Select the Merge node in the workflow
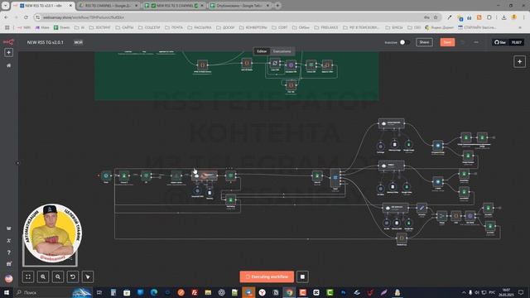This screenshot has width=530, height=298. click(441, 215)
